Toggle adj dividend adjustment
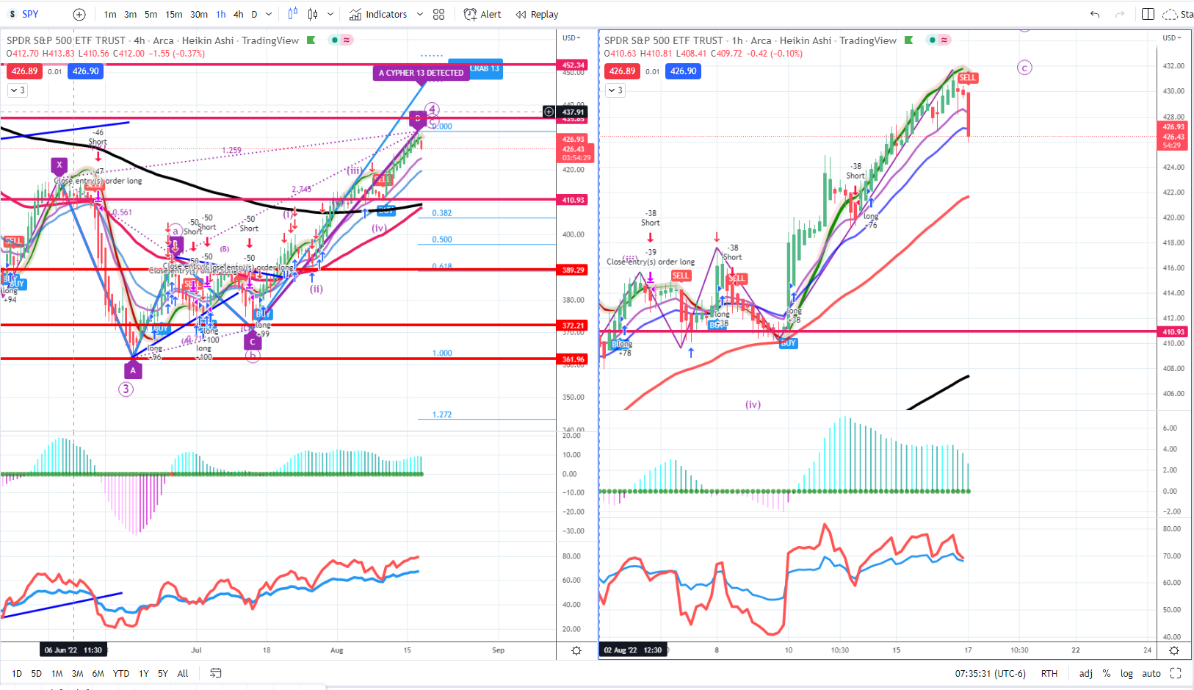Viewport: 1194px width, 690px height. pos(1085,673)
